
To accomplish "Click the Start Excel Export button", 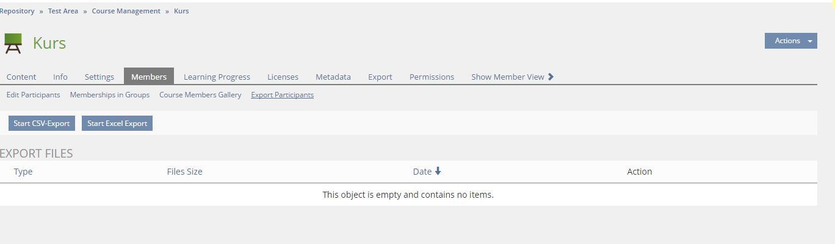I will pyautogui.click(x=117, y=124).
